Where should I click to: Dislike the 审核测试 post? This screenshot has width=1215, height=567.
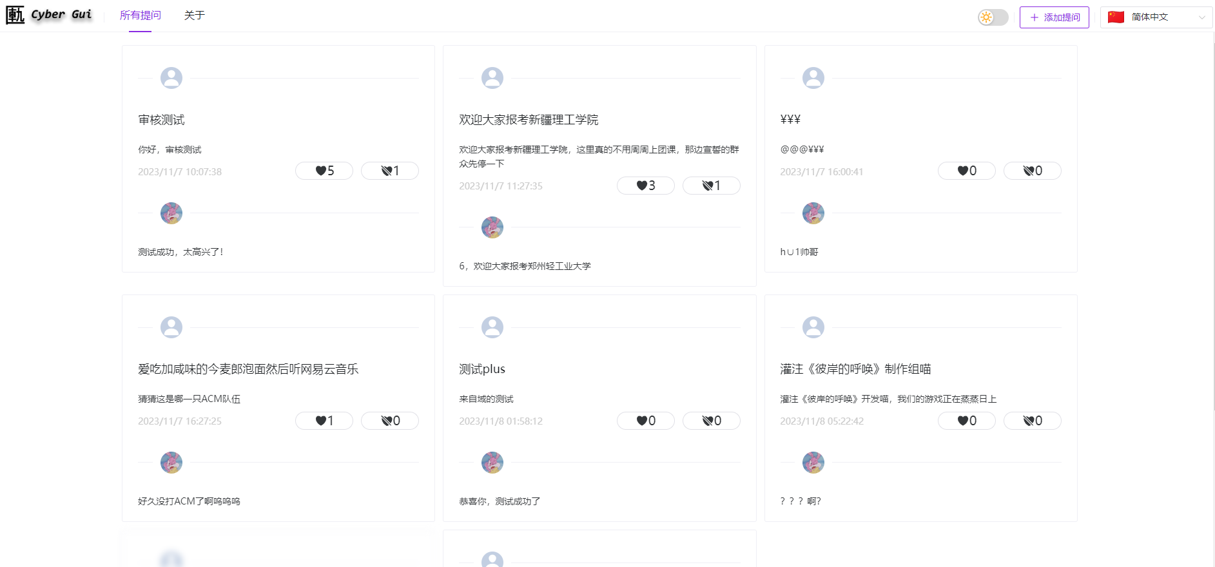[x=390, y=171]
